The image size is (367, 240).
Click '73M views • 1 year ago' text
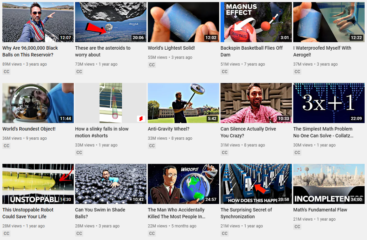pyautogui.click(x=96, y=64)
